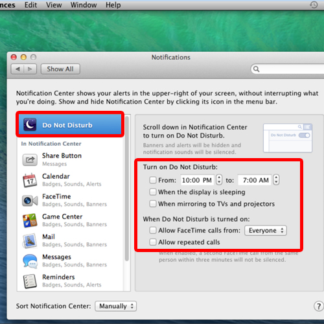Enable the From time schedule checkbox
Image resolution: width=324 pixels, height=324 pixels.
tap(153, 180)
